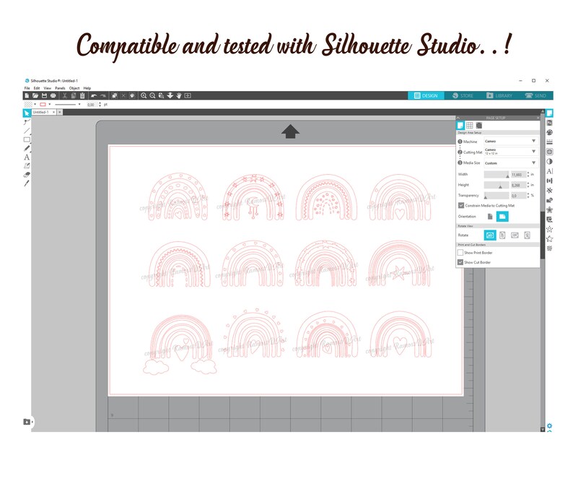The height and width of the screenshot is (484, 573).
Task: Go to the STORE tab
Action: [463, 95]
